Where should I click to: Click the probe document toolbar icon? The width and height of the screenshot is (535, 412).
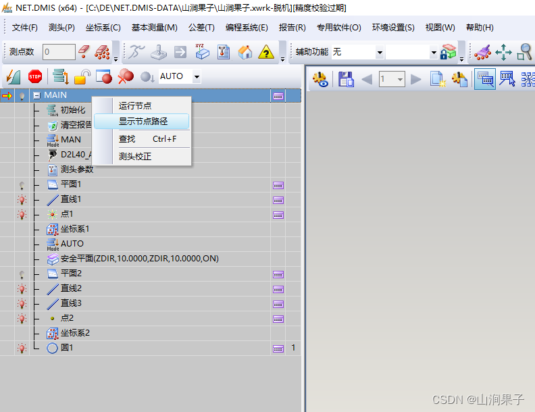click(224, 52)
